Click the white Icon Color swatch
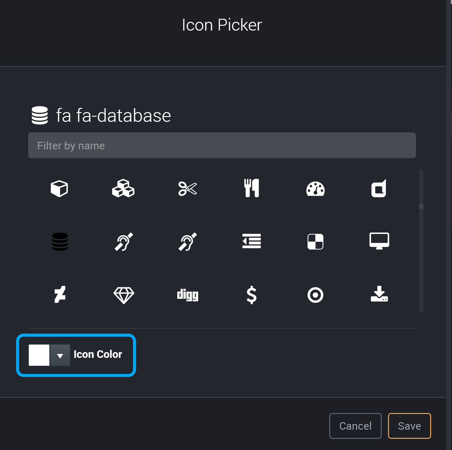452x450 pixels. 39,355
